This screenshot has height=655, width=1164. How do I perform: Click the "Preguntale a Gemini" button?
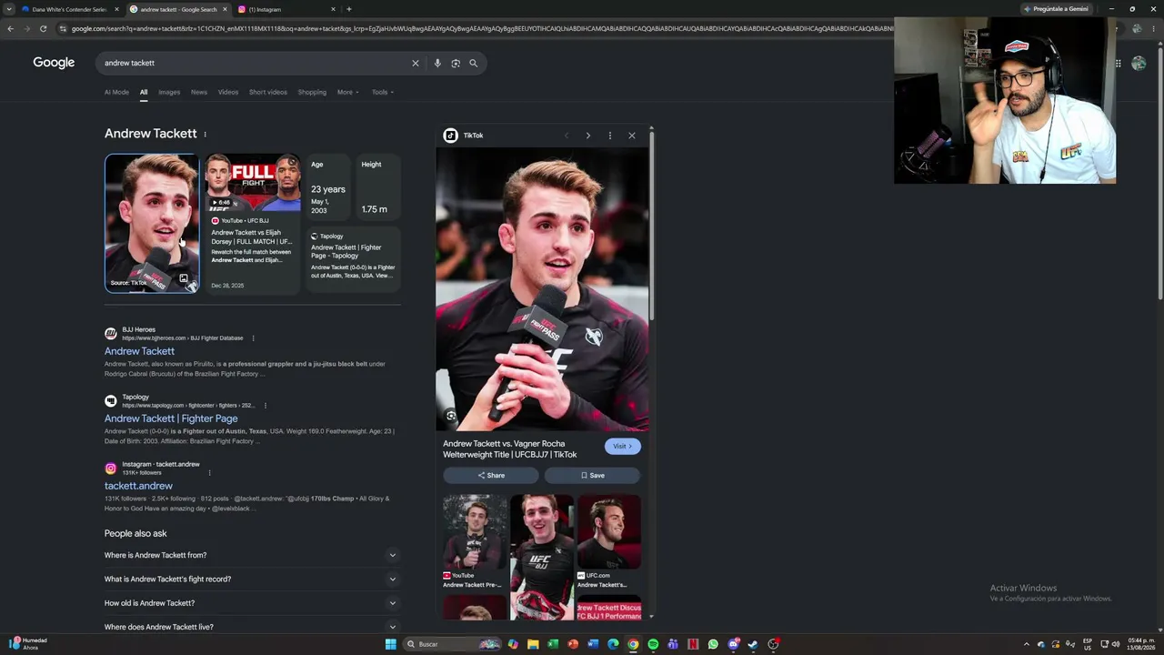[1056, 9]
